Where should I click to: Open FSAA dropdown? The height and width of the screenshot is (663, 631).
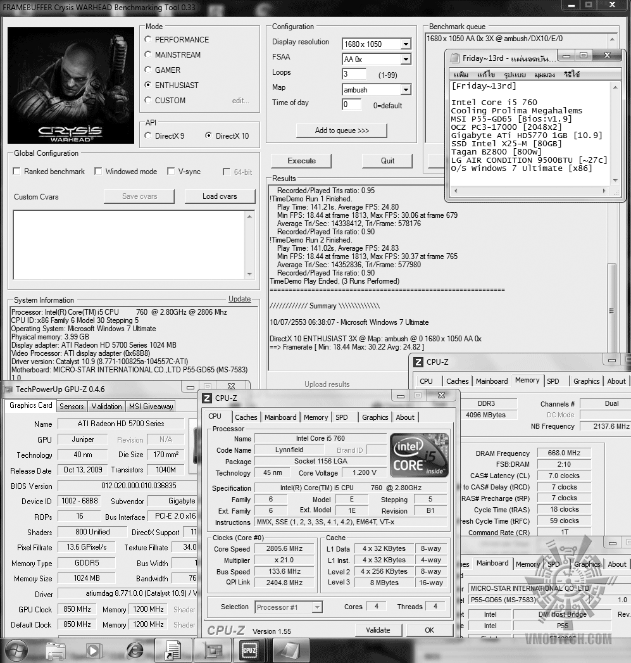[406, 59]
